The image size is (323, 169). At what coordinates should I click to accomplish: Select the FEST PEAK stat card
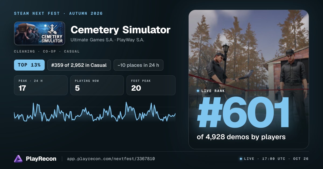(x=151, y=85)
